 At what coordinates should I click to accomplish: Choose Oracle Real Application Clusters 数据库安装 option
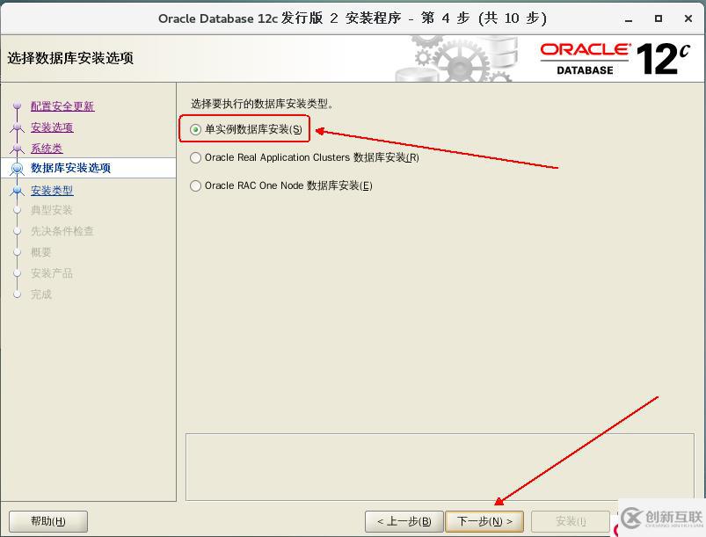pyautogui.click(x=195, y=157)
